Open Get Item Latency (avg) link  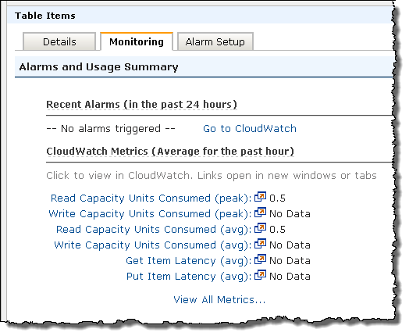pyautogui.click(x=189, y=261)
